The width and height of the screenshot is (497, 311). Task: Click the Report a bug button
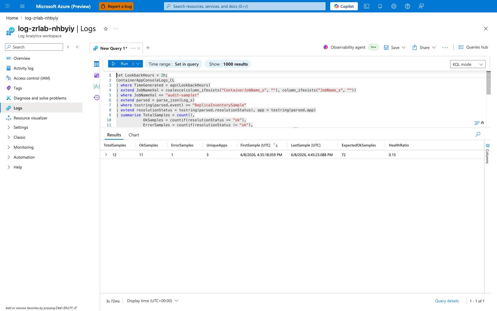(x=116, y=6)
